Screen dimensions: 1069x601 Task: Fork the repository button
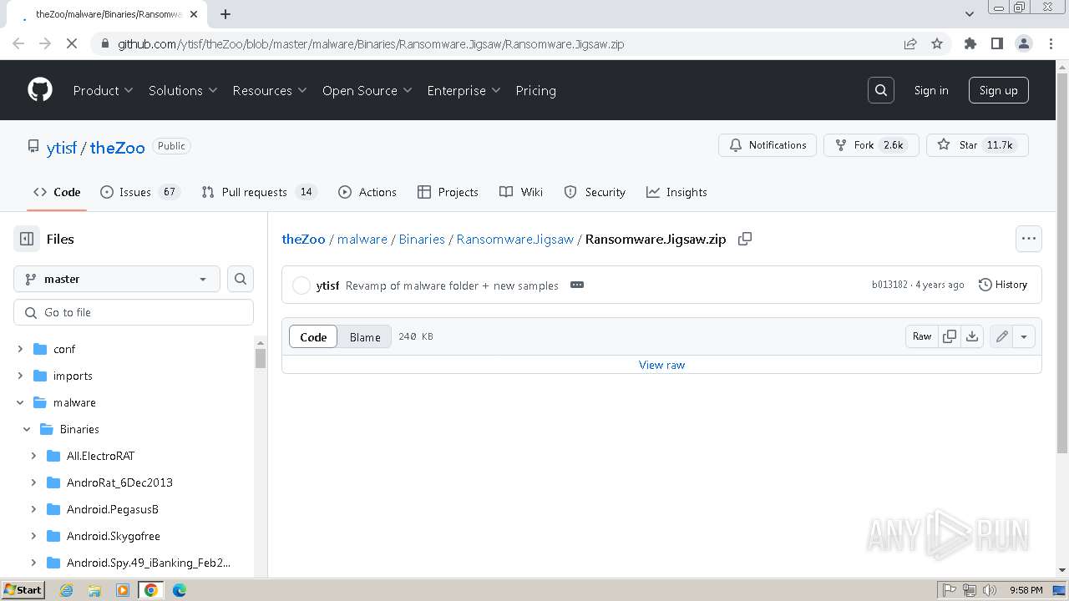pyautogui.click(x=871, y=145)
